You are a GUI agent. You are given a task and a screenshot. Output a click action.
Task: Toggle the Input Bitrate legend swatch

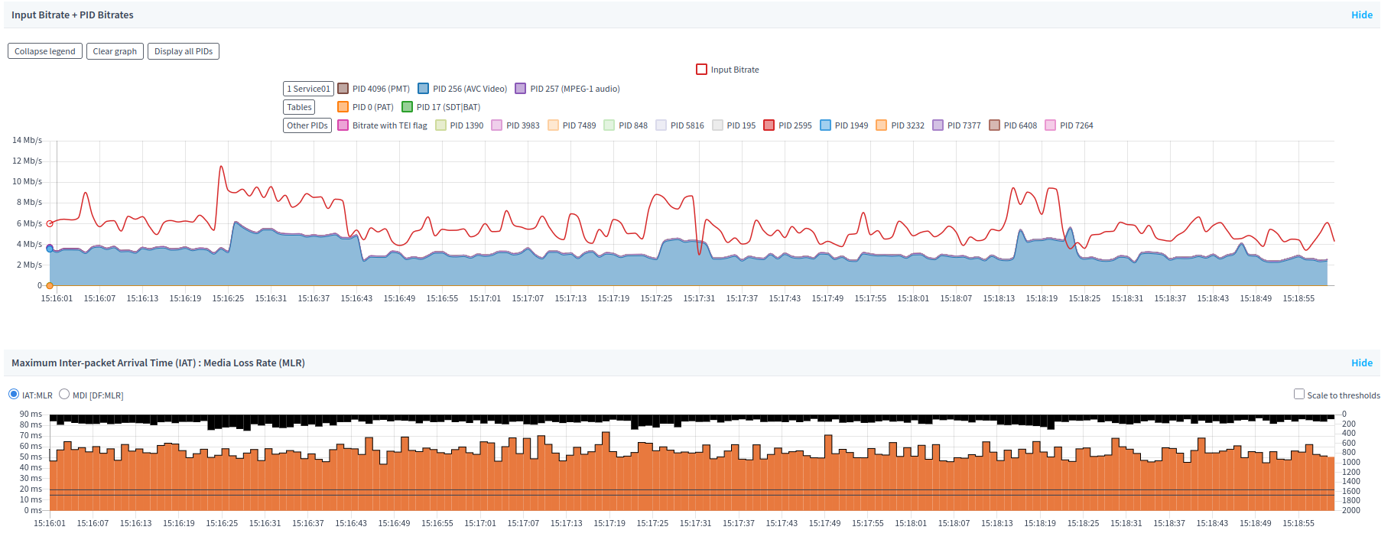[x=701, y=70]
